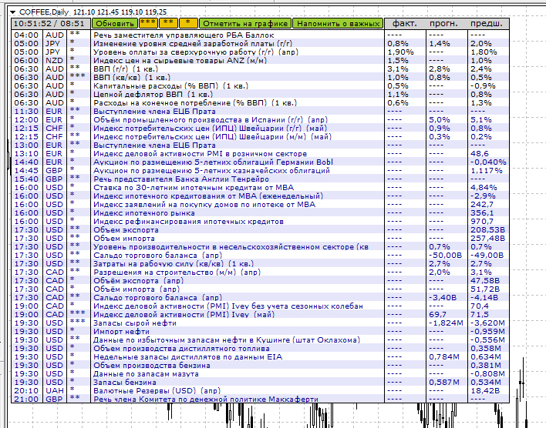Click forecast value 69,7 for Ivey PMI
The image size is (546, 428).
coord(438,315)
